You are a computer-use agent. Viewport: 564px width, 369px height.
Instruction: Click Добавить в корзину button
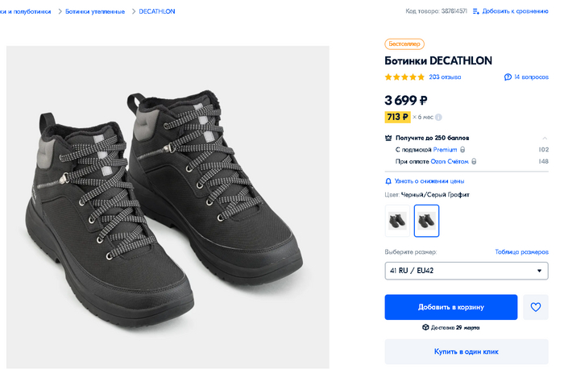point(450,307)
